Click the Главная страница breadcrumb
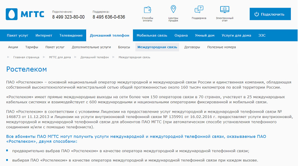The width and height of the screenshot is (298, 166). pyautogui.click(x=26, y=57)
